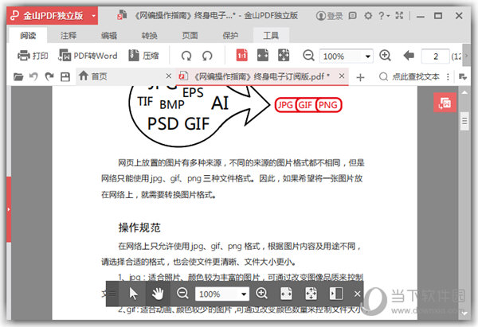Click fit page icon in floating toolbar
The height and width of the screenshot is (327, 478).
[311, 294]
